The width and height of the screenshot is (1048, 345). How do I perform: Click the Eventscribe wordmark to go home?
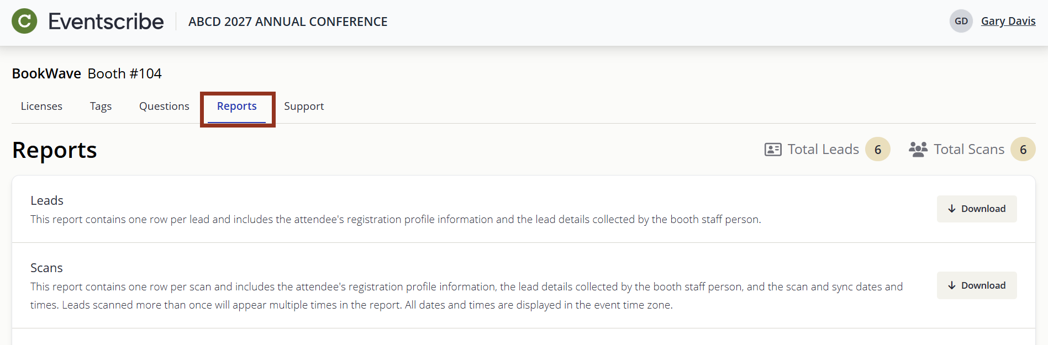coord(106,21)
